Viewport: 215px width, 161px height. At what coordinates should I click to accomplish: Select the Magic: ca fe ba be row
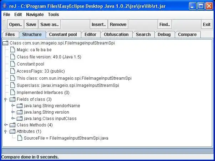click(x=34, y=50)
